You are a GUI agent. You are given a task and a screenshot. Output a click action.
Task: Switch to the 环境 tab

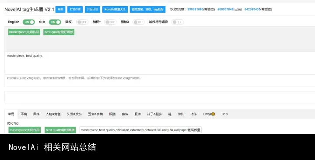click(x=24, y=114)
